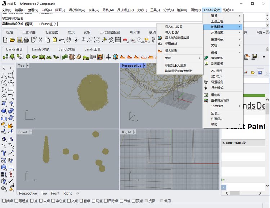Viewport: 270px width, 208px height.
Task: Expand the 环境设施 submenu
Action: tap(223, 32)
